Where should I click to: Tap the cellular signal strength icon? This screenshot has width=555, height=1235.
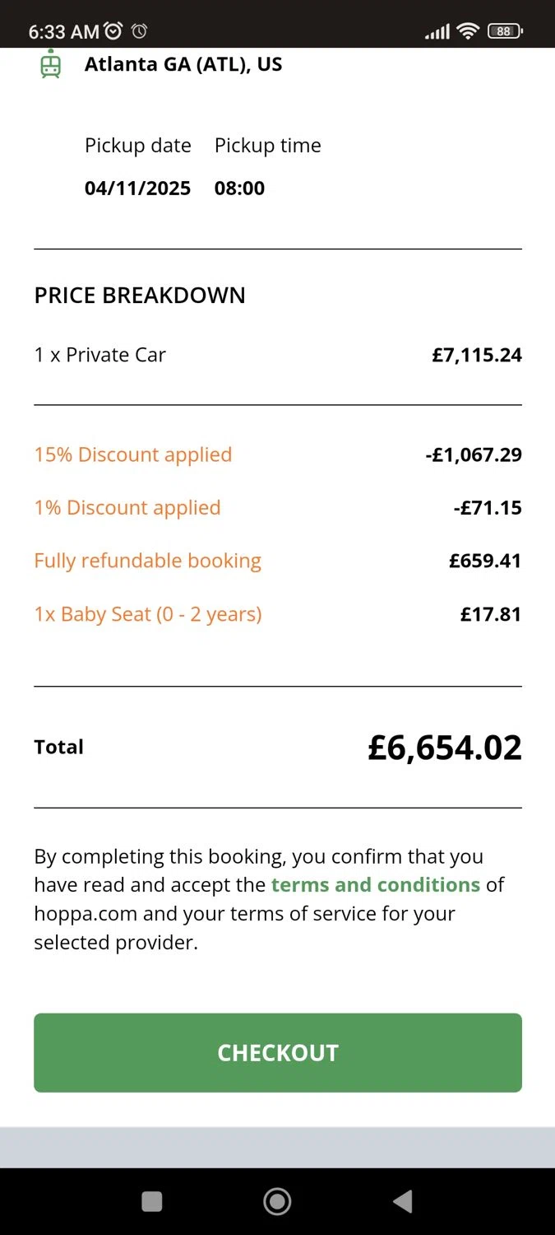(437, 32)
